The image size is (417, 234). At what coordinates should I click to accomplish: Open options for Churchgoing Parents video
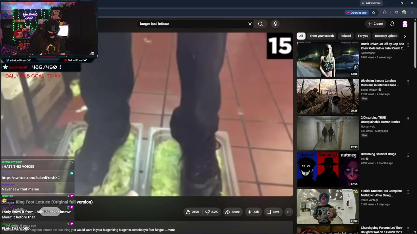408,229
